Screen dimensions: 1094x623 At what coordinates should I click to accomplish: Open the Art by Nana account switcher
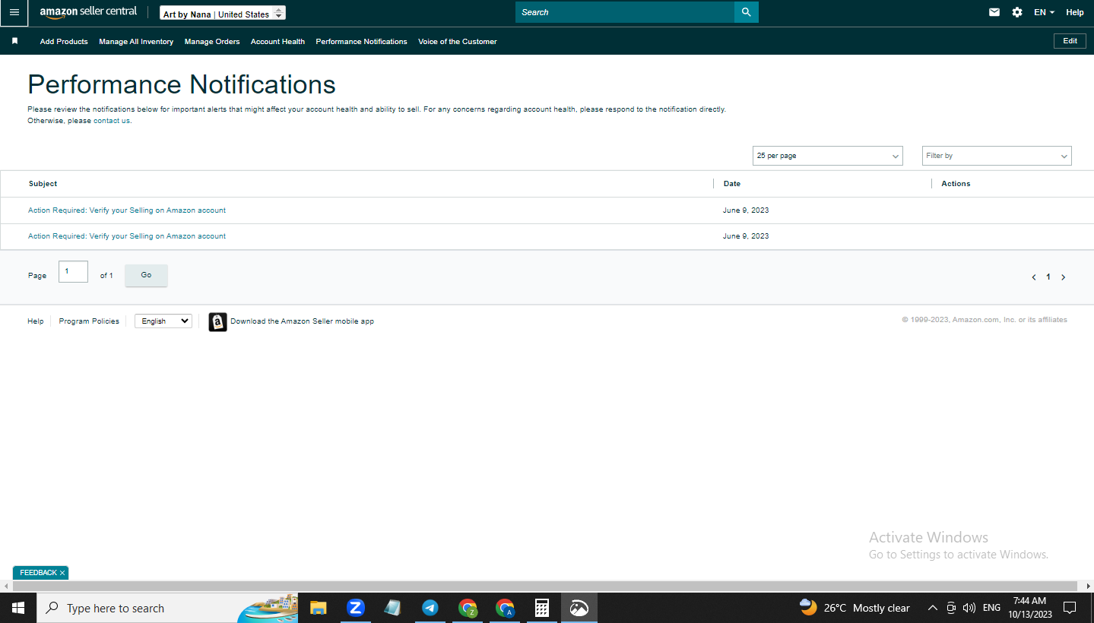pyautogui.click(x=223, y=14)
